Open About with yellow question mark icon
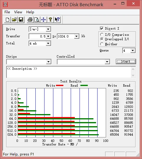 coord(50,20)
